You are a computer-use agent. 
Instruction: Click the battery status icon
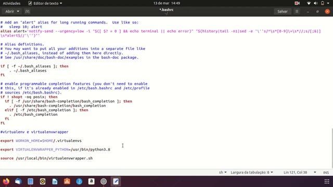tap(323, 3)
